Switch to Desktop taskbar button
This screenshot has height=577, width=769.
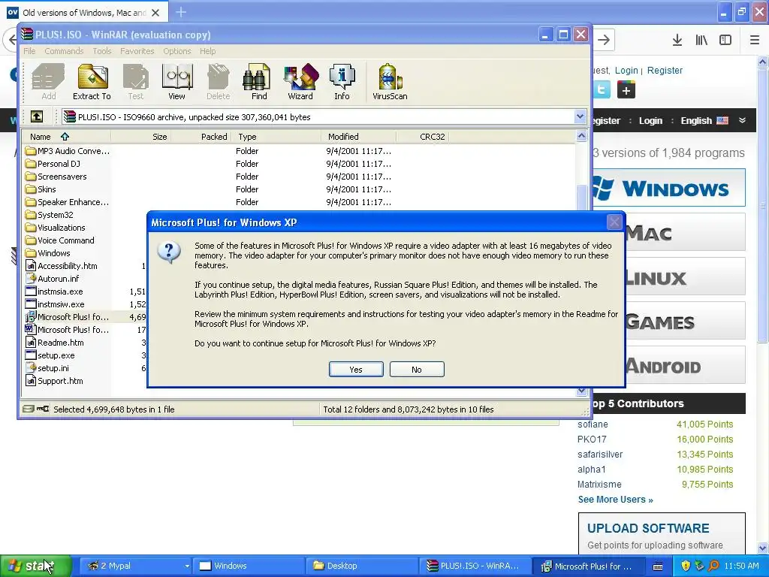click(362, 566)
